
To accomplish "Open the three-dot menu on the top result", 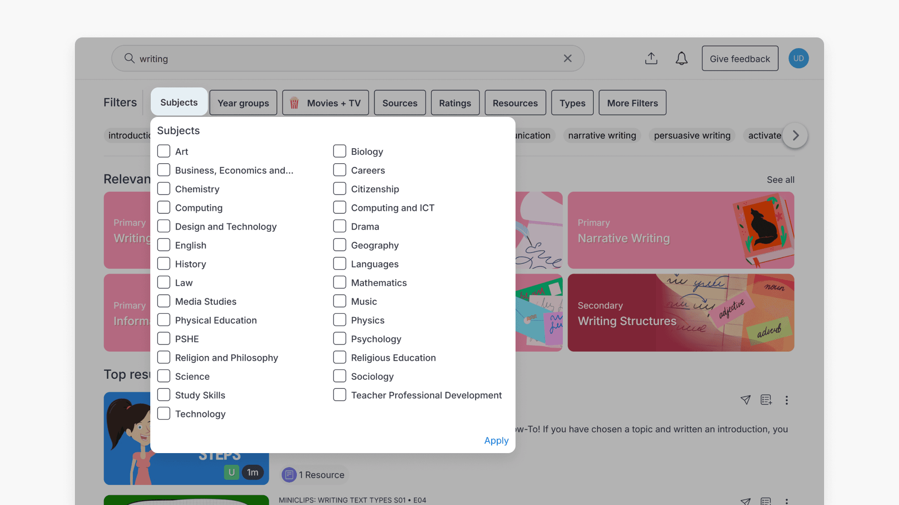I will click(x=787, y=400).
